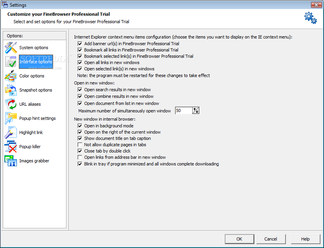324x248 pixels.
Task: Uncheck Add banner url(s) checkbox
Action: (80, 44)
